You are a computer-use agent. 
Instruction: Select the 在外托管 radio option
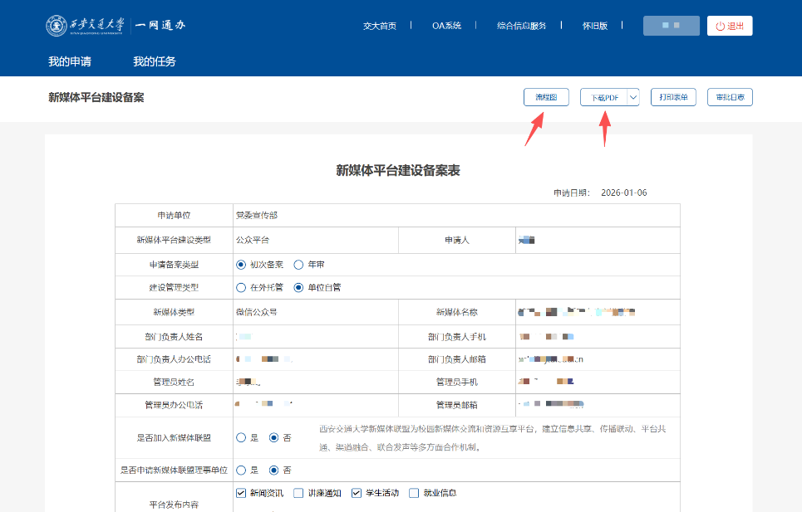pos(241,288)
